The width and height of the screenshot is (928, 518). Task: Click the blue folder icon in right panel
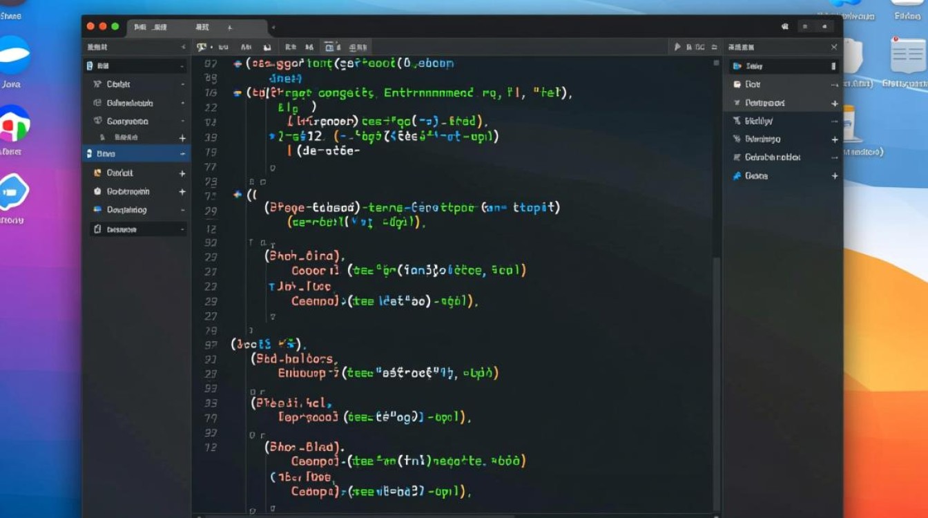tap(737, 66)
